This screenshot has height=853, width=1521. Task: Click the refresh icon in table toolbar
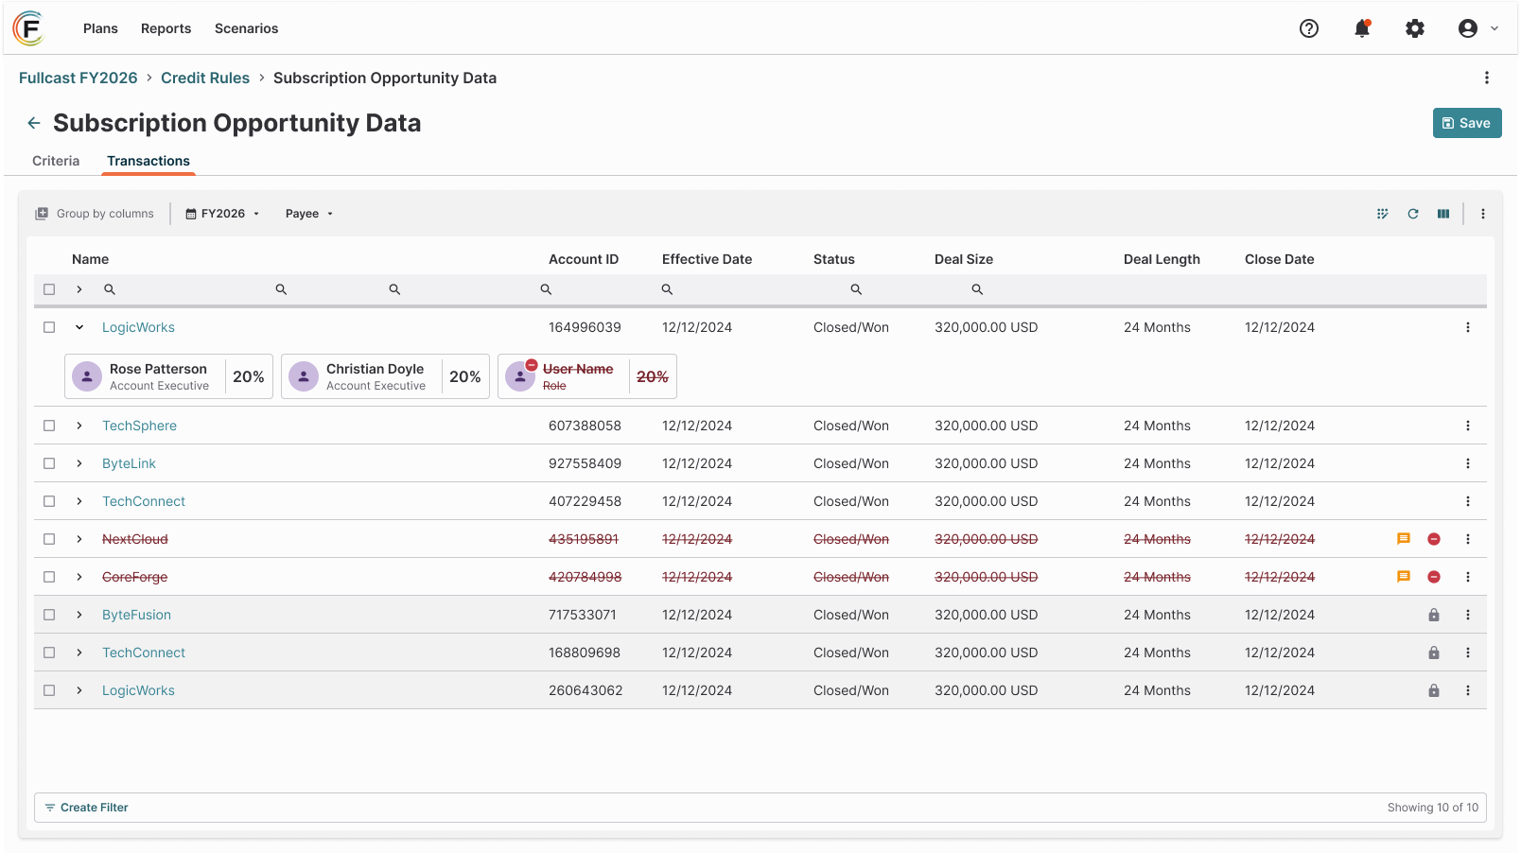(1413, 214)
